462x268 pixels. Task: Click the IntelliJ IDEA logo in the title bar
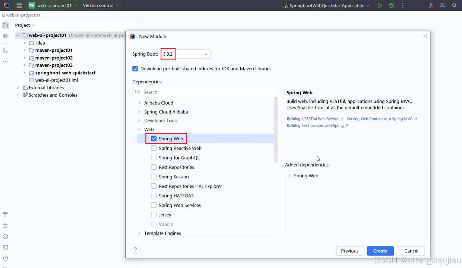pyautogui.click(x=7, y=5)
